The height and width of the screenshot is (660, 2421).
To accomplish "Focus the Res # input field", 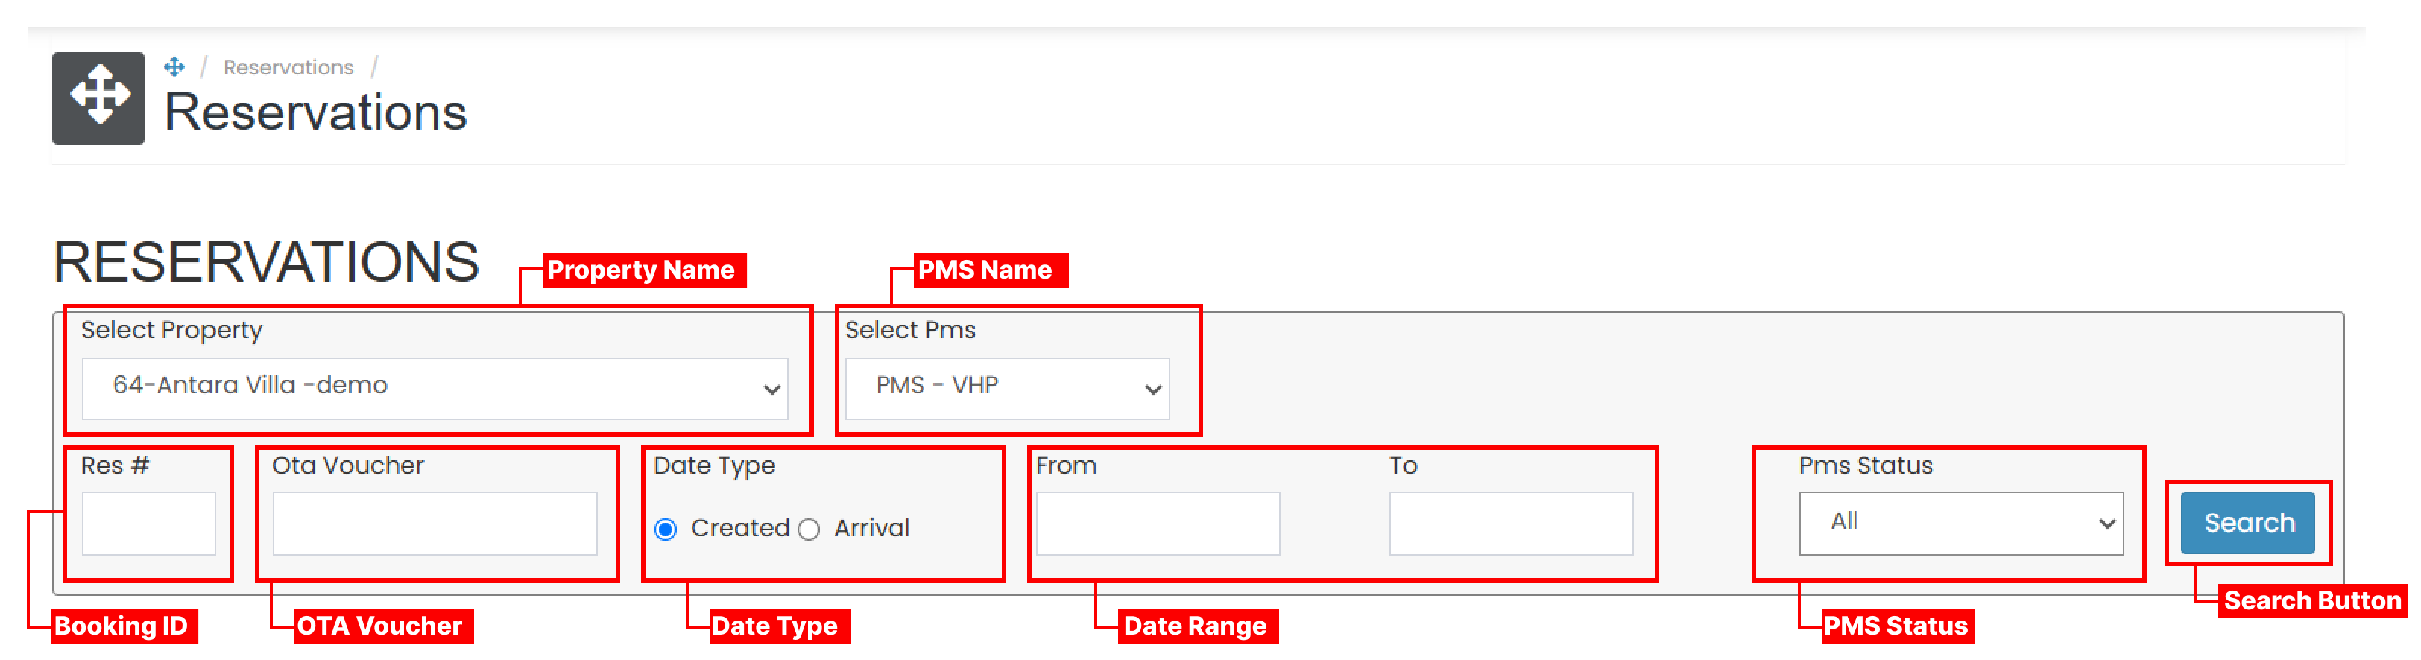I will [x=148, y=523].
